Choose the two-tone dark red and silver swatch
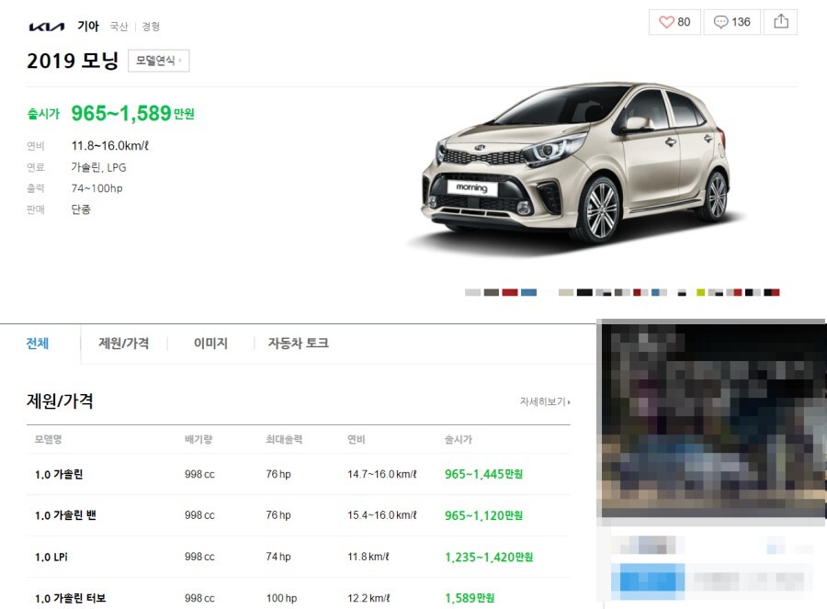Image resolution: width=827 pixels, height=609 pixels. point(640,293)
